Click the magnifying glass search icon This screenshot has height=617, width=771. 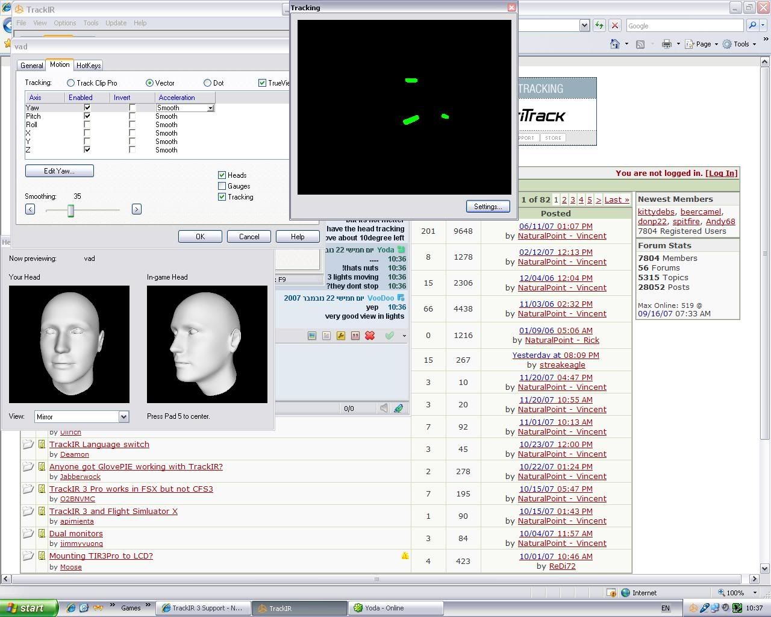point(752,25)
